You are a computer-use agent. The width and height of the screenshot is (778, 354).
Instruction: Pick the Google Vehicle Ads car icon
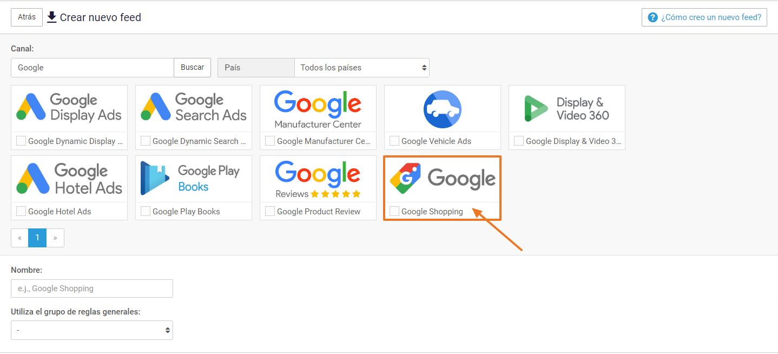coord(443,109)
